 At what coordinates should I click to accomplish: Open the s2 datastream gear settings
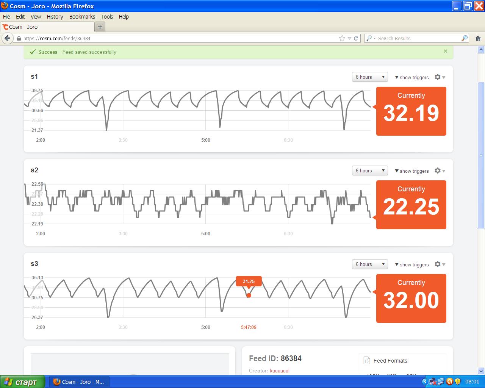click(440, 171)
